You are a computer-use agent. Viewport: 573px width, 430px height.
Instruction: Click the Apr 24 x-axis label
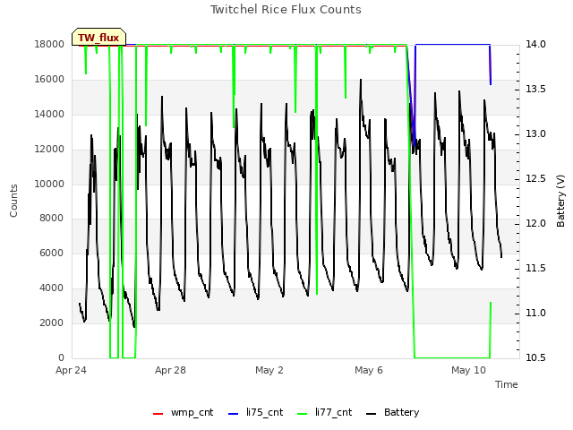point(71,370)
